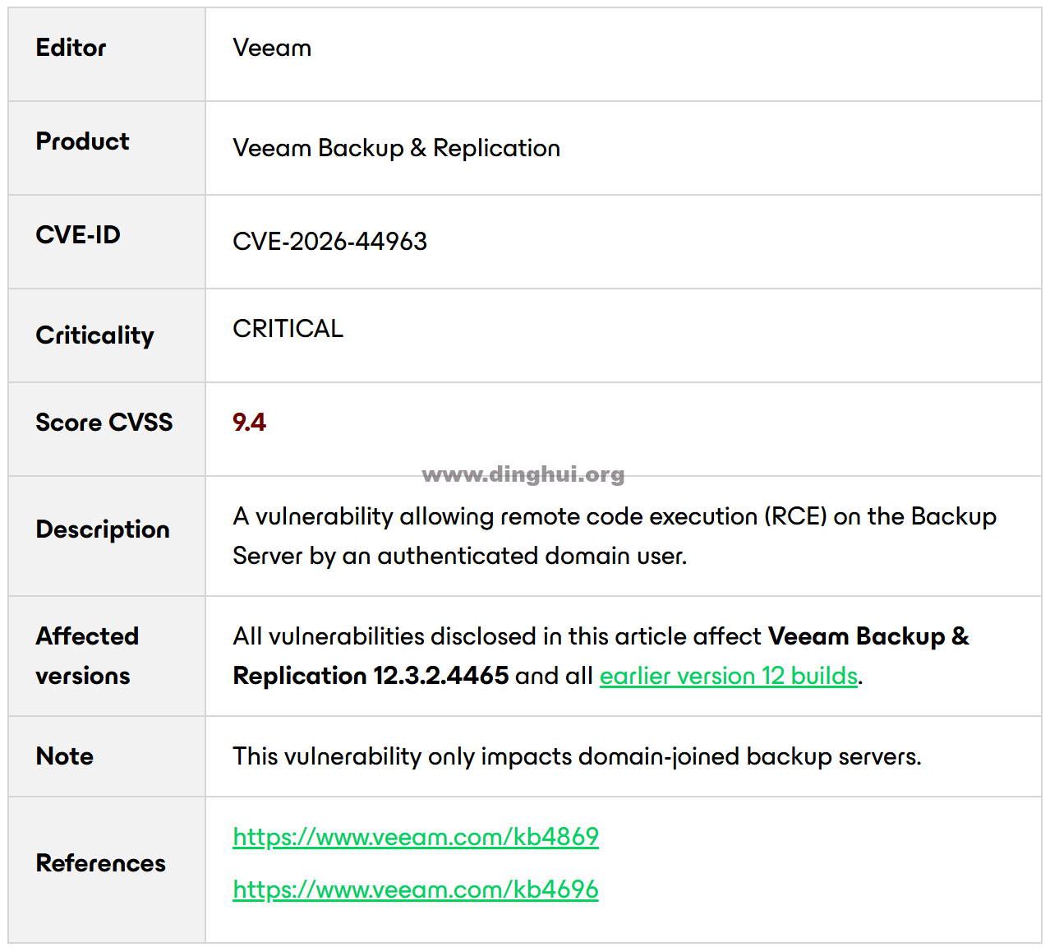Image resolution: width=1050 pixels, height=952 pixels.
Task: Click the 9.4 CVSS score value
Action: click(249, 423)
